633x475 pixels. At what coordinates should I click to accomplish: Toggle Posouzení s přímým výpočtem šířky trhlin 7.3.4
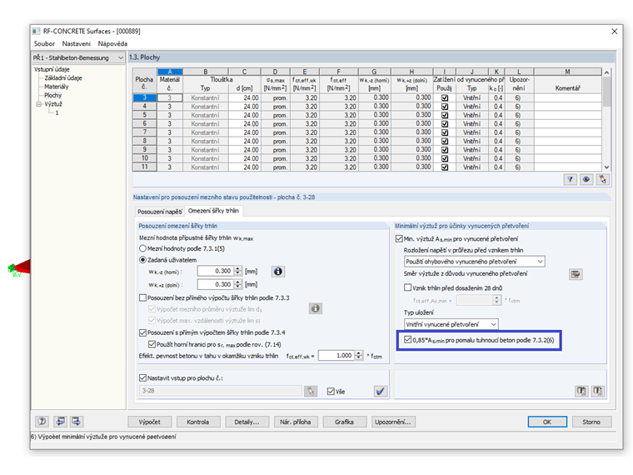click(142, 332)
